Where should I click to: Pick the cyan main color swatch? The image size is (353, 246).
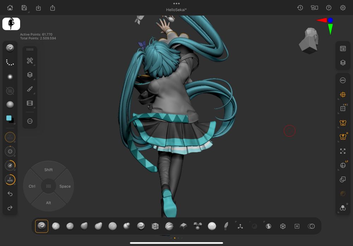(9, 118)
